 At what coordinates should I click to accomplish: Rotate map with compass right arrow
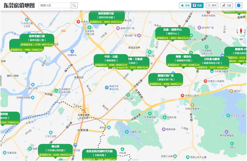click(244, 31)
